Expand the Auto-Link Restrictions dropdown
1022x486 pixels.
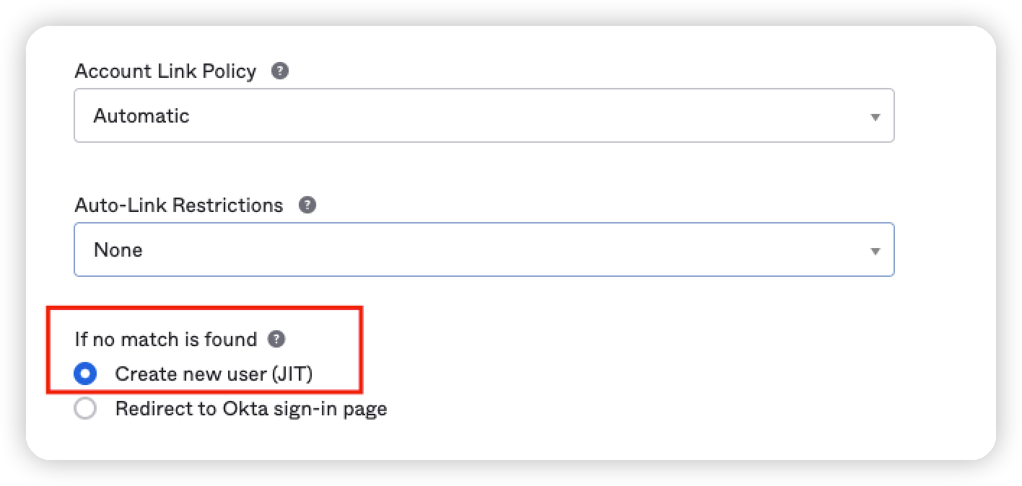click(x=484, y=249)
